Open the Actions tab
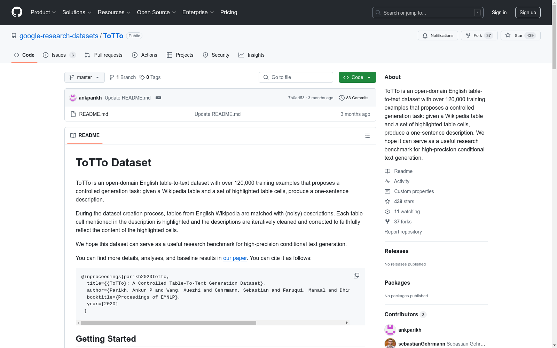Image resolution: width=557 pixels, height=348 pixels. [144, 55]
